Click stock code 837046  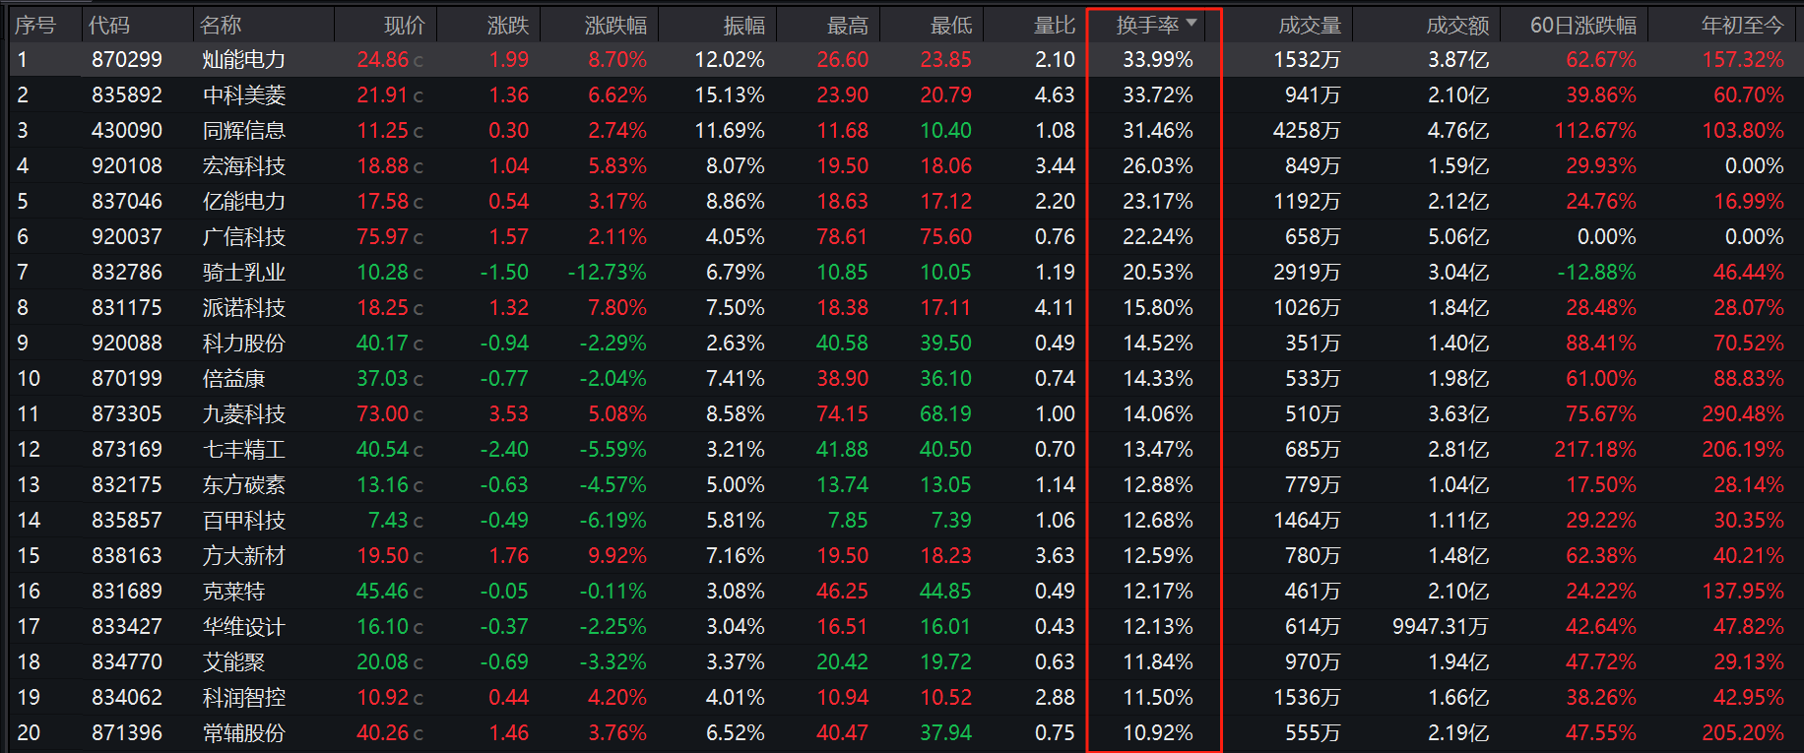(127, 201)
